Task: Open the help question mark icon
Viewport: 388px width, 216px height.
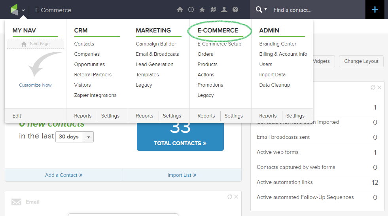Action: click(x=235, y=9)
